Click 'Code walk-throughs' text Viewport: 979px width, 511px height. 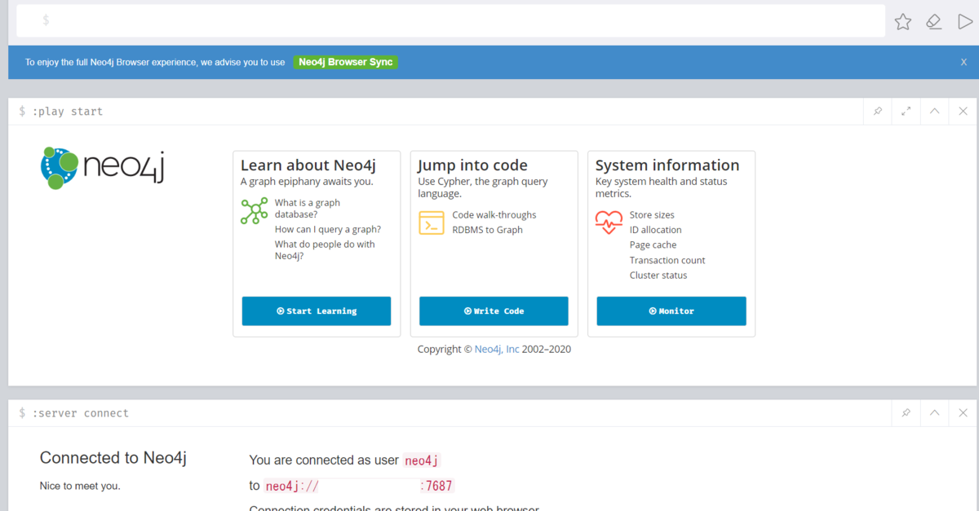[x=494, y=215]
